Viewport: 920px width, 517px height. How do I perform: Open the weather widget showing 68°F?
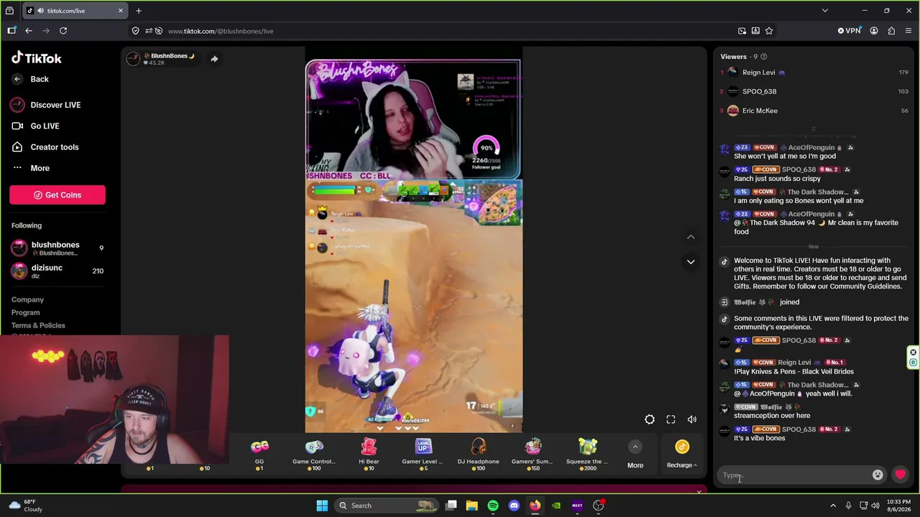pyautogui.click(x=26, y=506)
